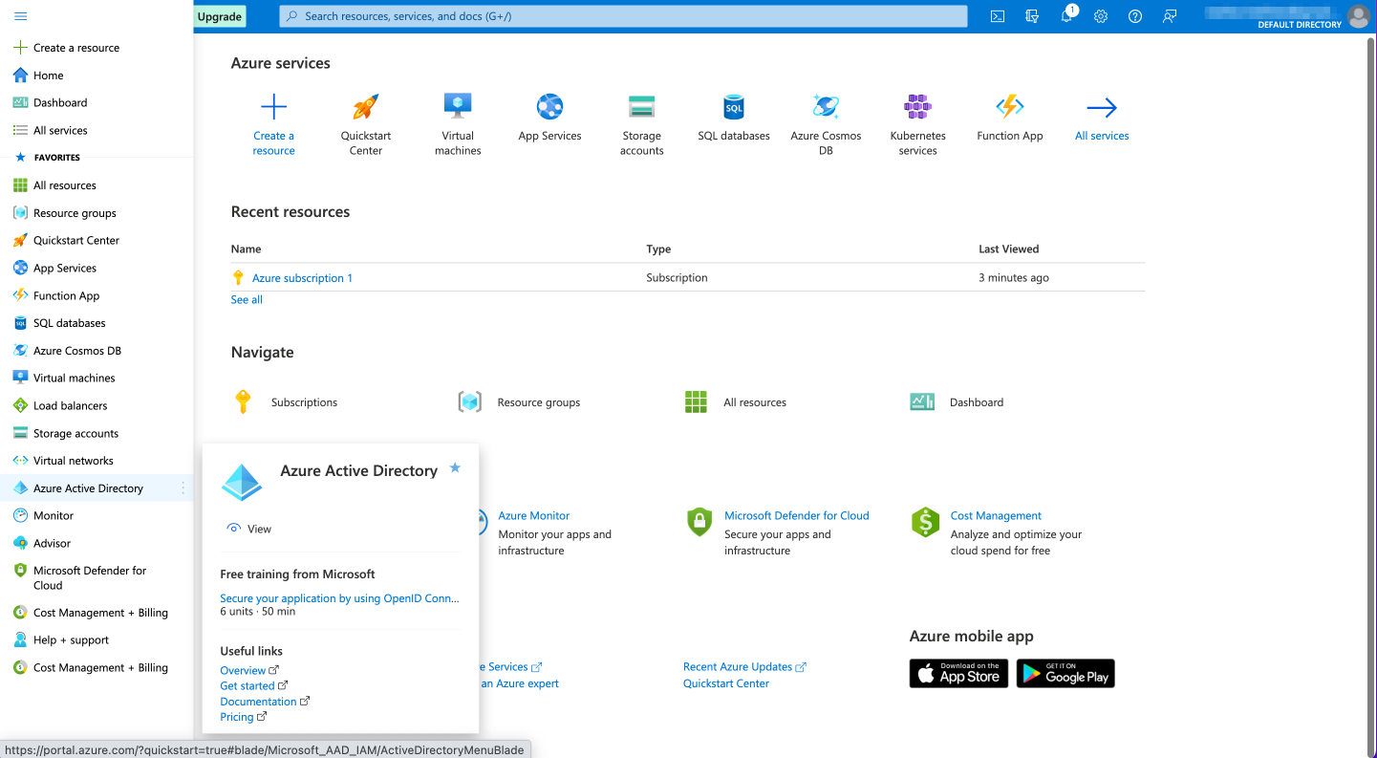Open Azure Cosmos DB service icon

[x=826, y=107]
